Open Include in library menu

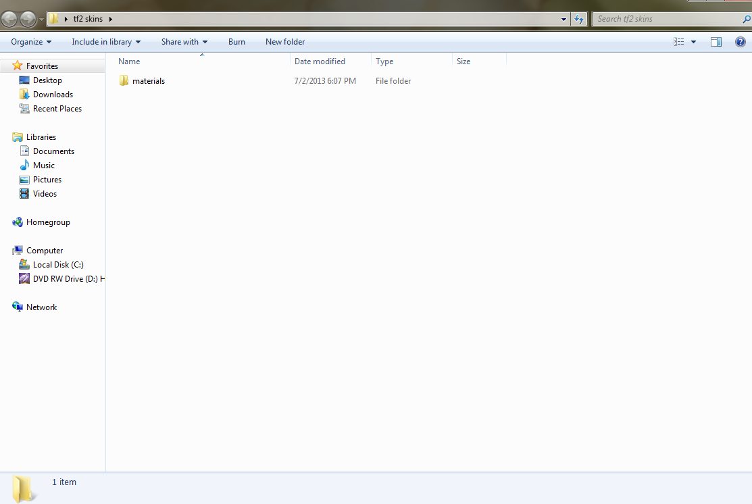point(106,42)
